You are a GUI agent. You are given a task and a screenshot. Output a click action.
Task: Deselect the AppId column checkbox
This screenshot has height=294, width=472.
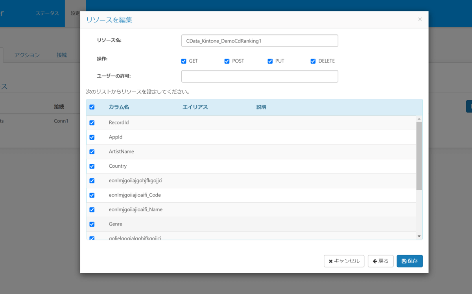coord(92,137)
